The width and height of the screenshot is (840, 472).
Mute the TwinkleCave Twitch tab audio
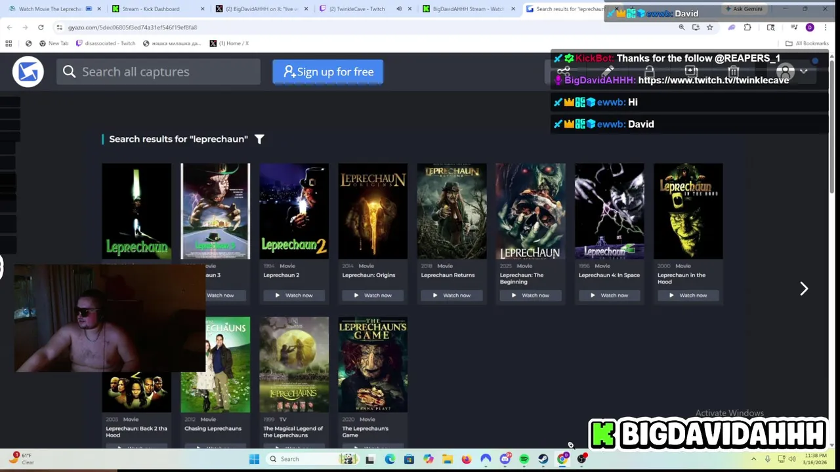tap(399, 9)
